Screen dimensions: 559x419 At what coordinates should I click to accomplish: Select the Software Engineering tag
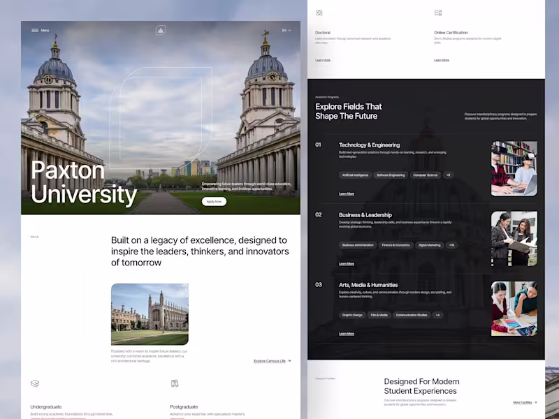[391, 175]
